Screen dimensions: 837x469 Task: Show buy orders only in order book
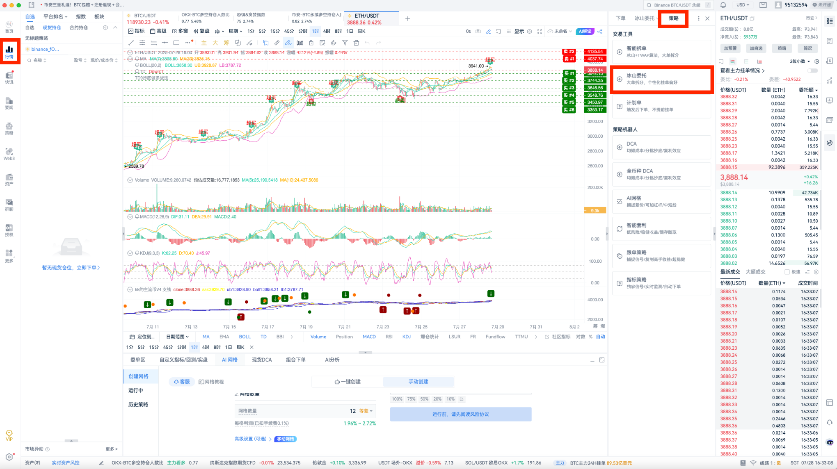[746, 61]
